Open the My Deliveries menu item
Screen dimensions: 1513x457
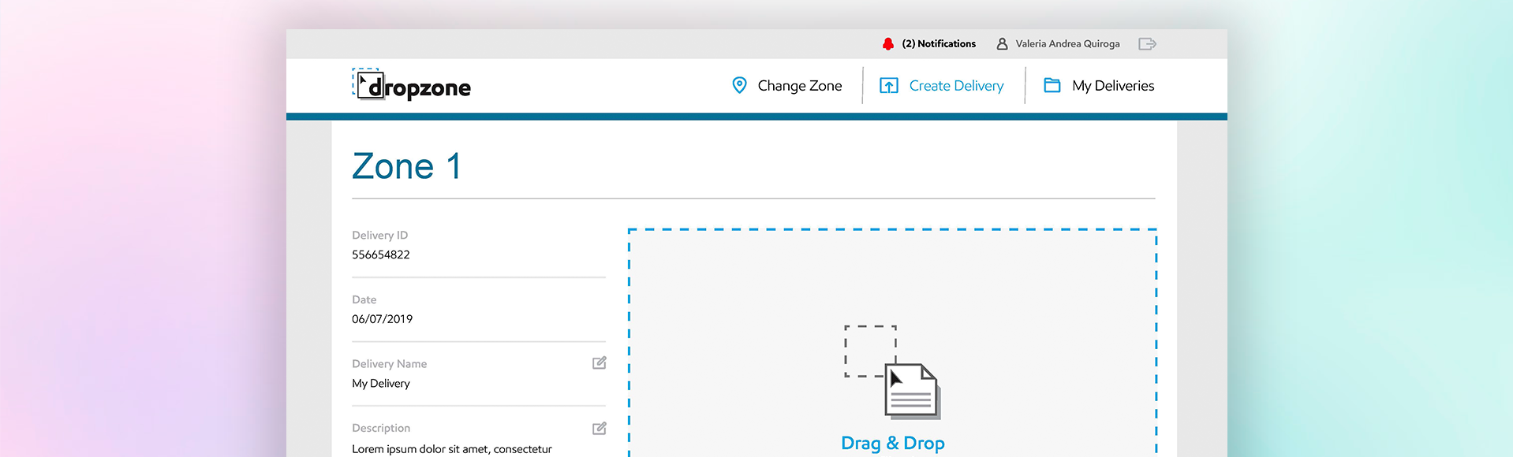pyautogui.click(x=1113, y=86)
